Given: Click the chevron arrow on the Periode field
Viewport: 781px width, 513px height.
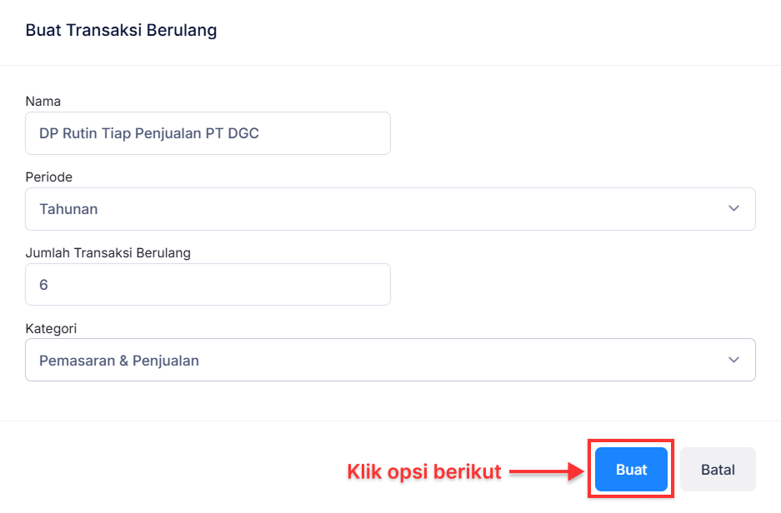Looking at the screenshot, I should (x=733, y=209).
